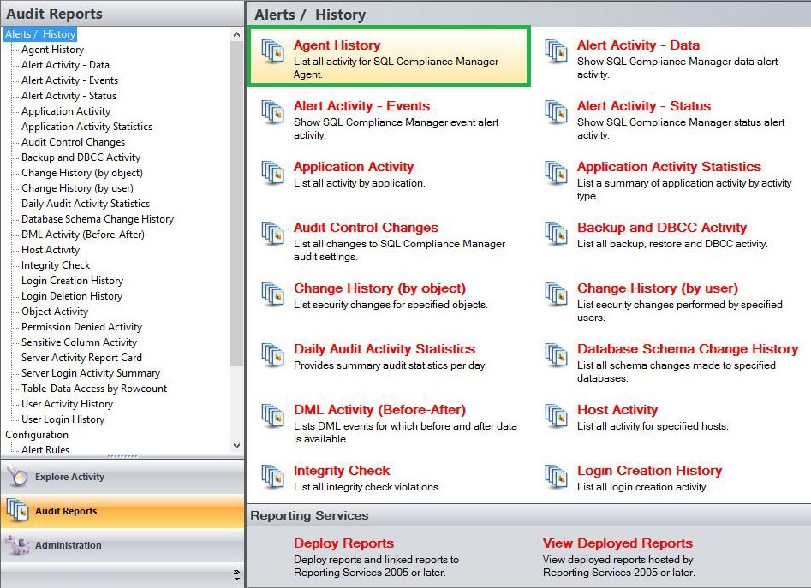Open the Integrity Check report link
The width and height of the screenshot is (811, 588).
342,470
